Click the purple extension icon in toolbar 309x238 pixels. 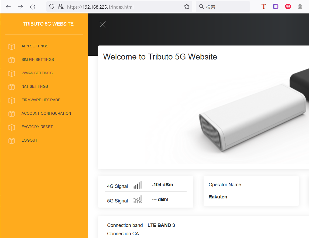276,6
